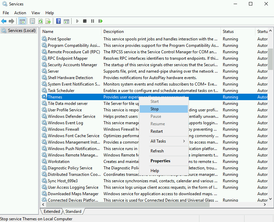Sort by the Startup Type column header
The width and height of the screenshot is (274, 222).
coord(261,32)
